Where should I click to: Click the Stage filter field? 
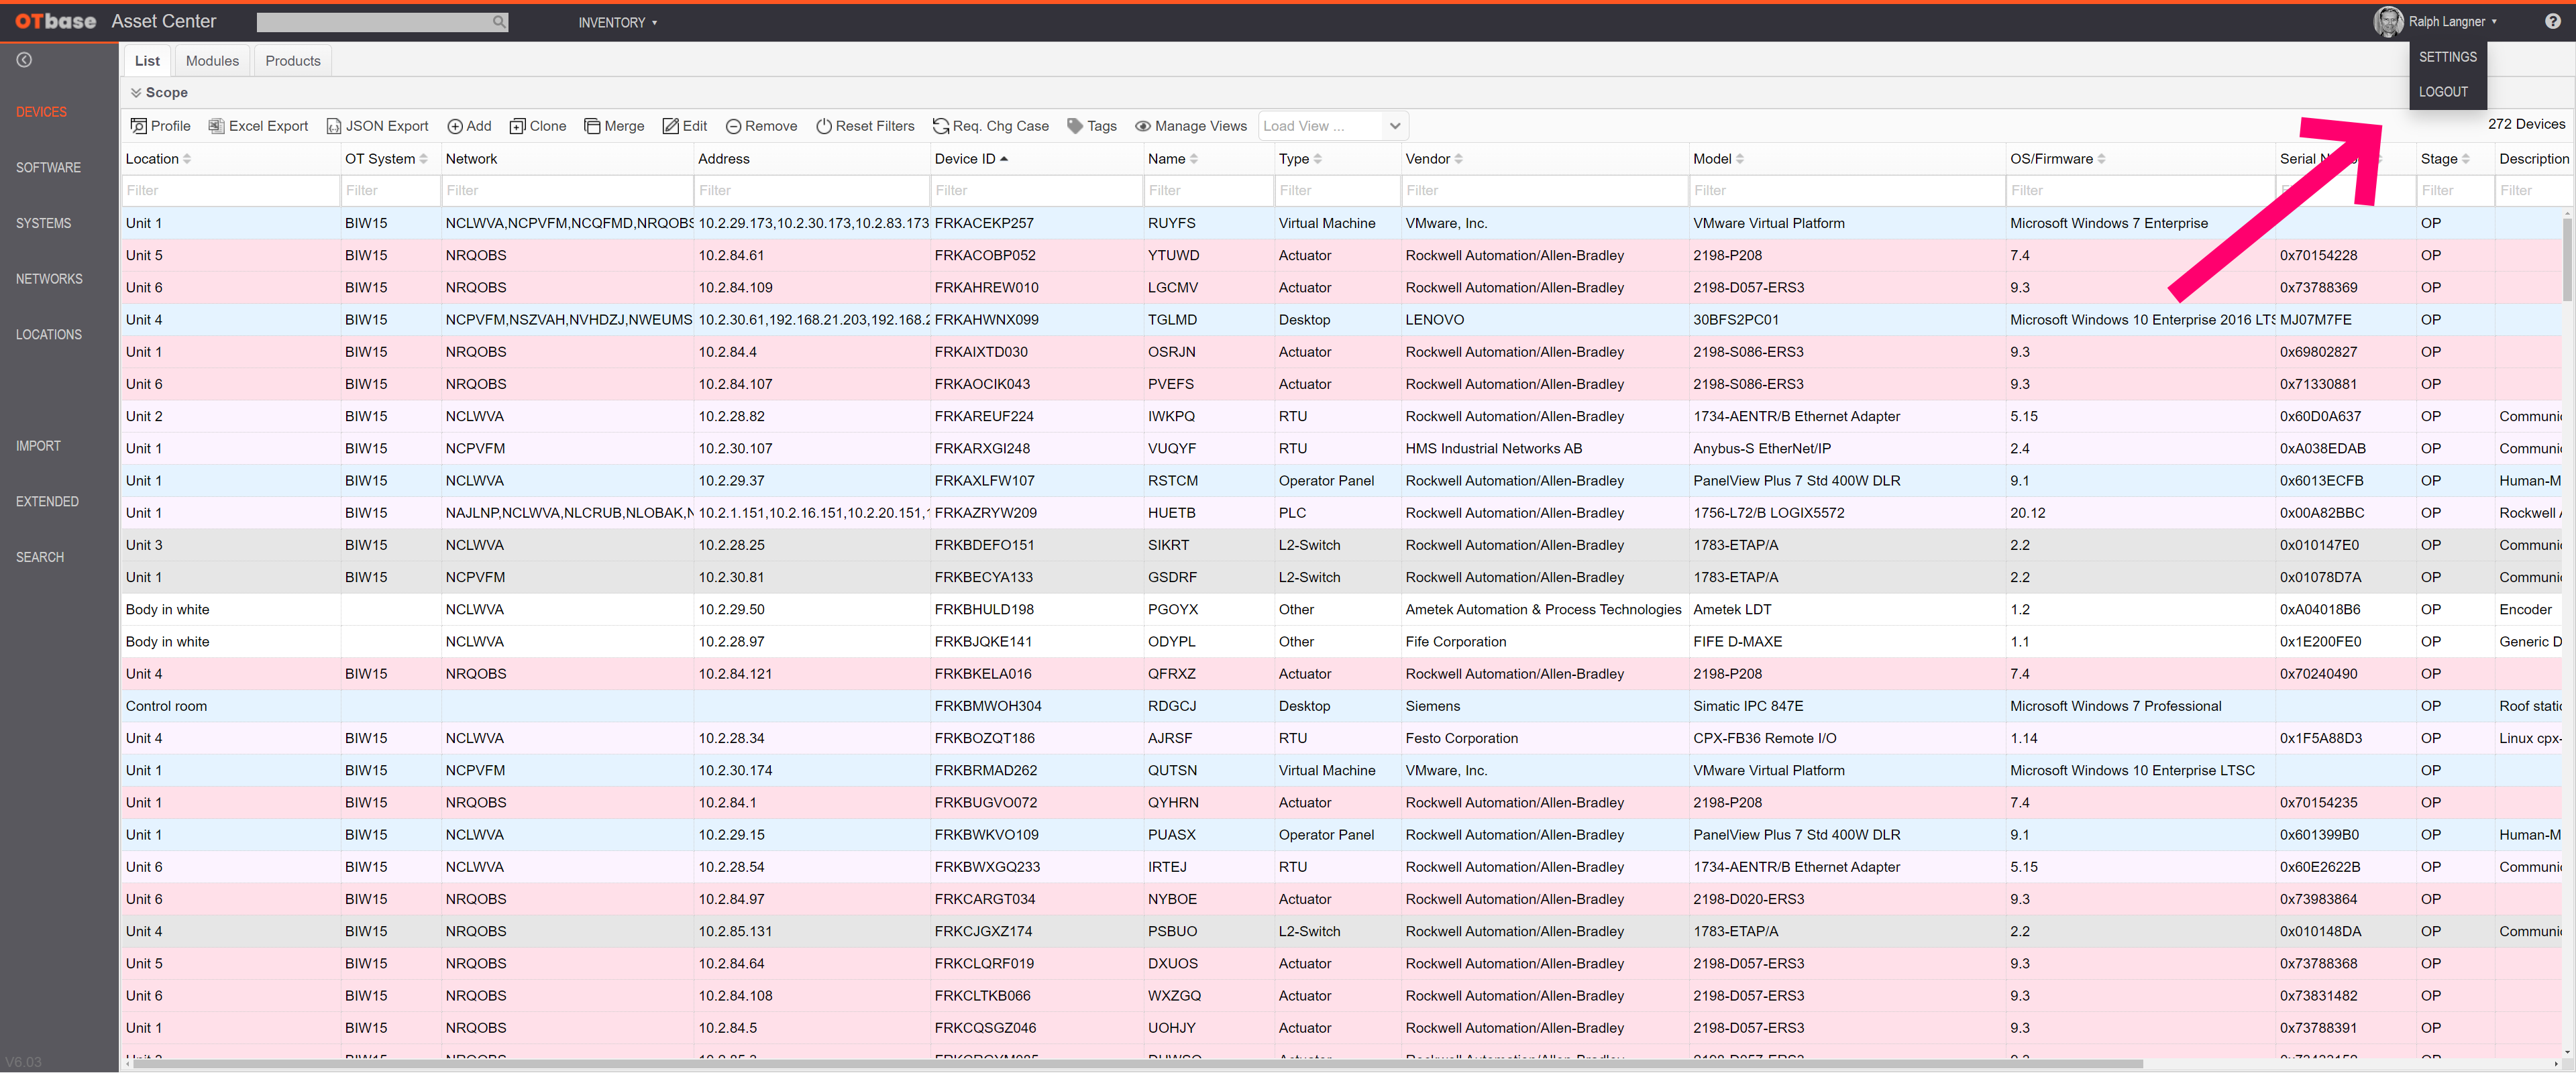tap(2455, 190)
